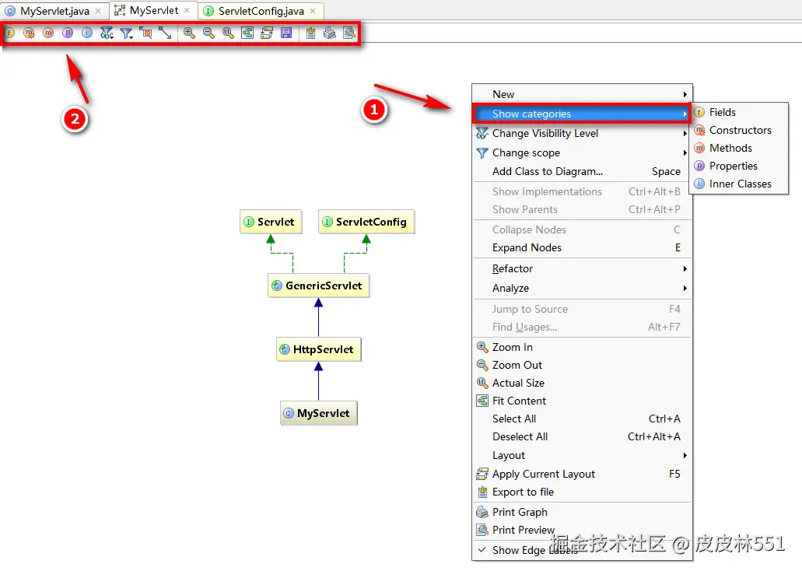Choose Add Class to Diagram in the context menu
The image size is (802, 571).
pyautogui.click(x=582, y=171)
